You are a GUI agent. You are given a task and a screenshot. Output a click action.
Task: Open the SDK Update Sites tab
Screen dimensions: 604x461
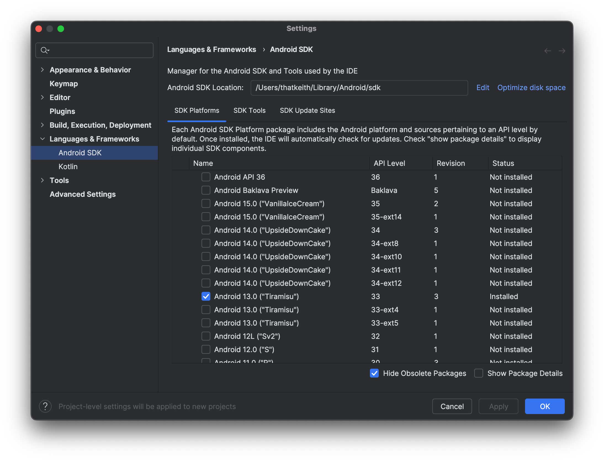pyautogui.click(x=307, y=111)
